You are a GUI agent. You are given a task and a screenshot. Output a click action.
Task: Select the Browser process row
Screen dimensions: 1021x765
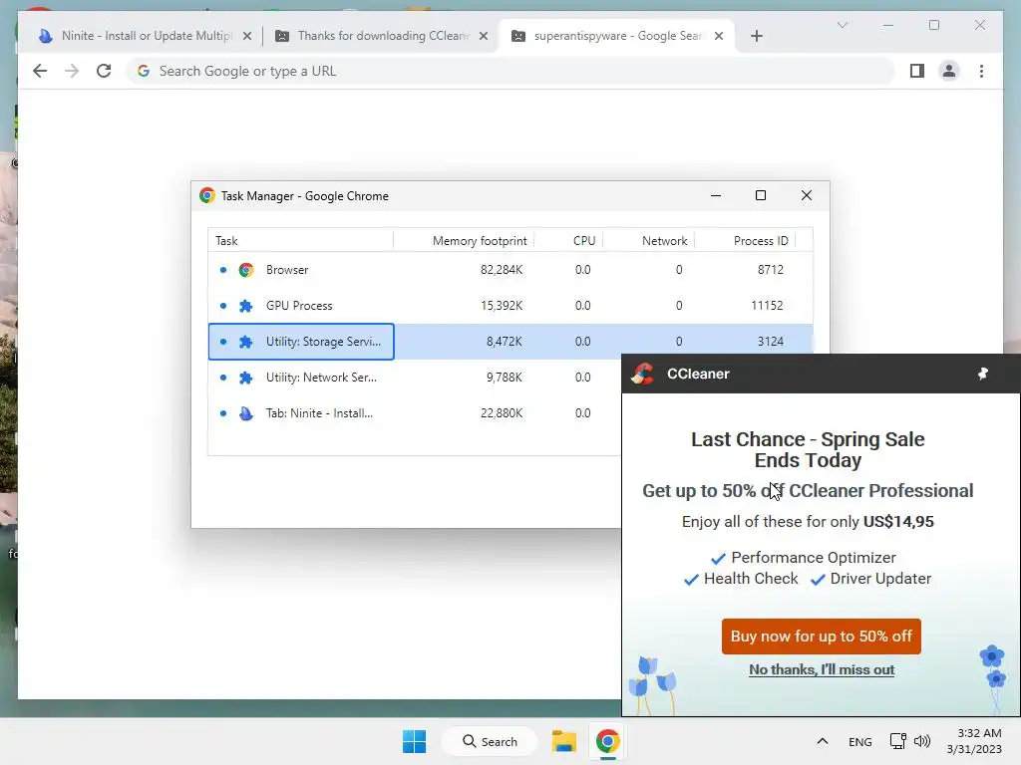(x=510, y=270)
